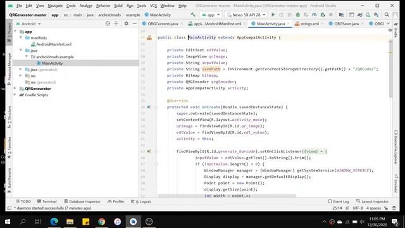Image resolution: width=405 pixels, height=228 pixels.
Task: Open the Logcat tool window
Action: pyautogui.click(x=141, y=201)
